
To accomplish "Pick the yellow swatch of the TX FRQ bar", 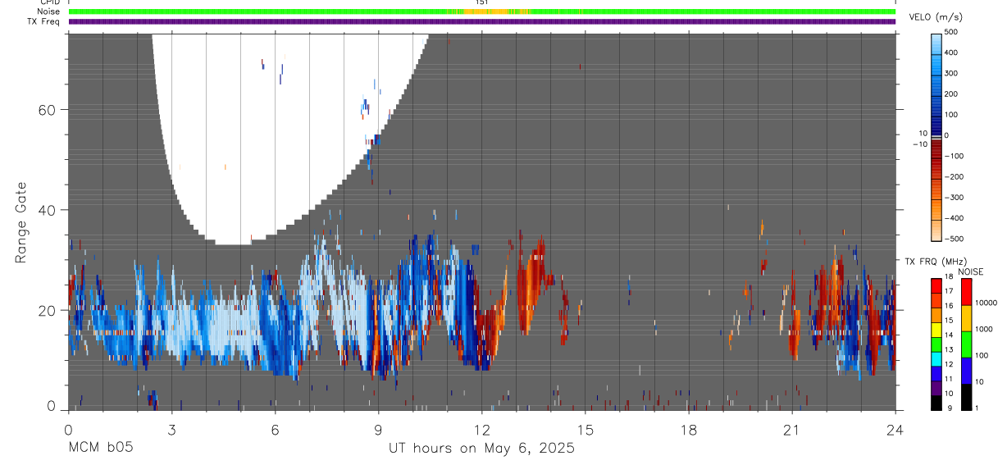I will point(936,330).
